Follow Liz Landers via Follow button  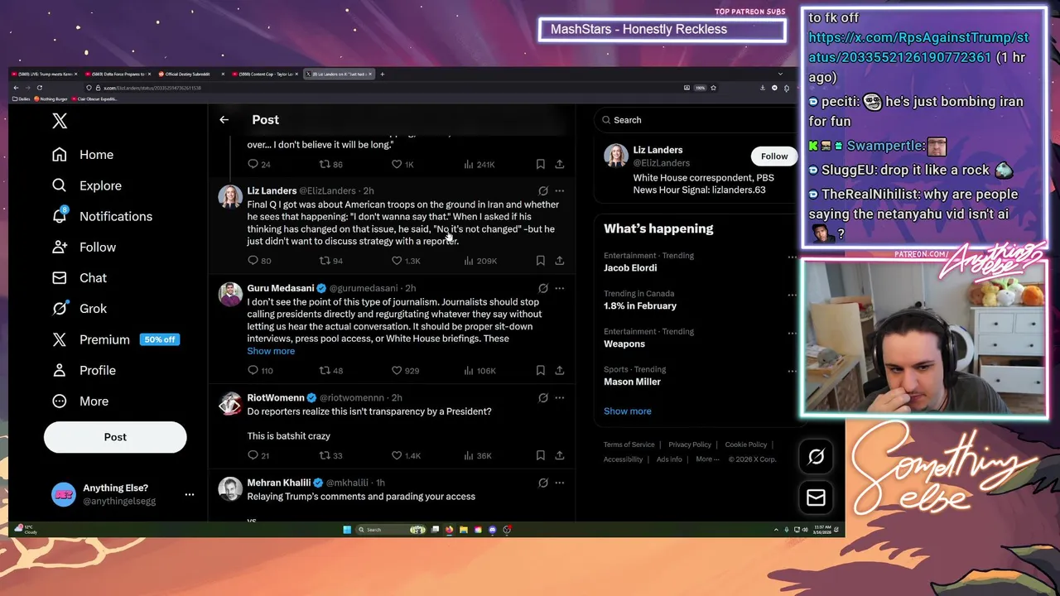774,156
